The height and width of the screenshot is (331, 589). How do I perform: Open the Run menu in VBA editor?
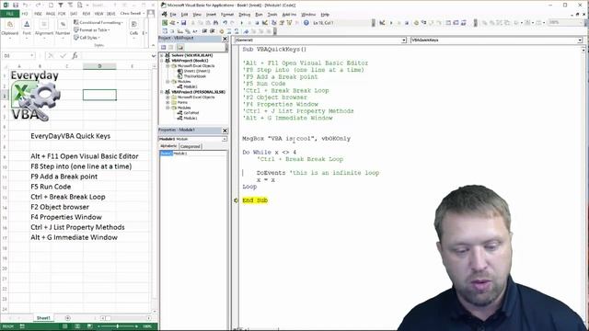coord(259,15)
